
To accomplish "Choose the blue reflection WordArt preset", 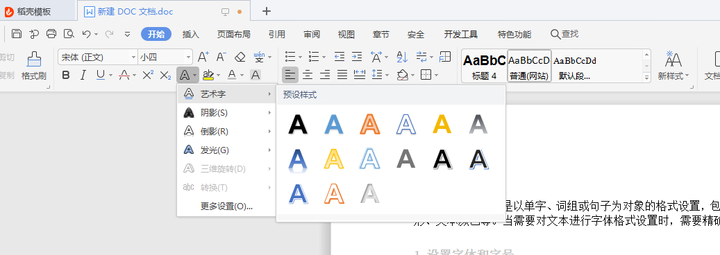I will (x=298, y=161).
